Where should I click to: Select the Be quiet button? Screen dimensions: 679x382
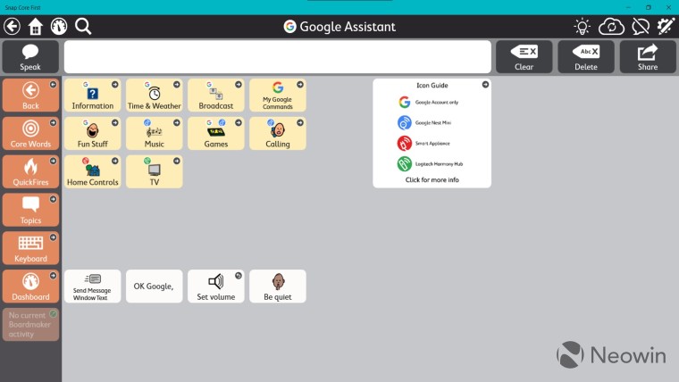tap(278, 286)
